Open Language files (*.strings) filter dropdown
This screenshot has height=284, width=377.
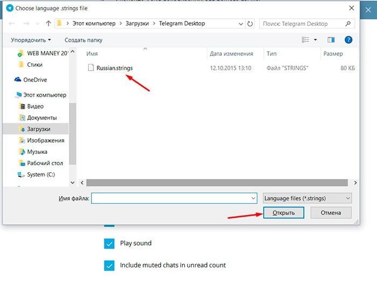click(x=308, y=198)
